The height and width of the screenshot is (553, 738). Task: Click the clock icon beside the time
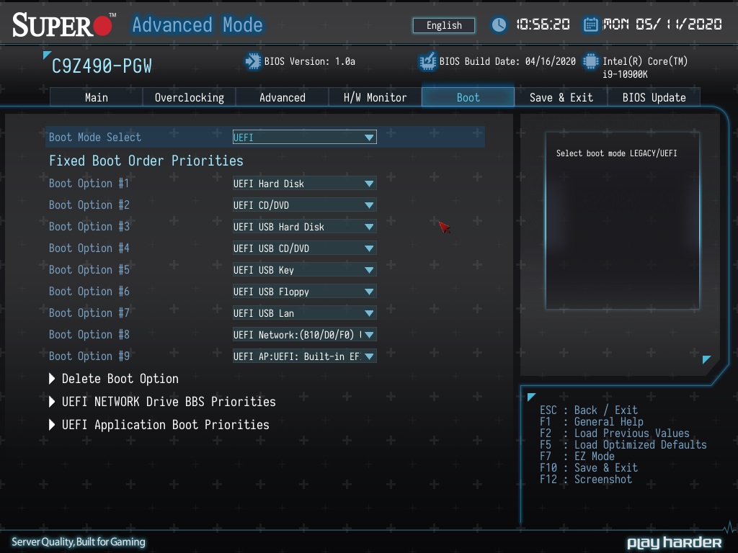(x=499, y=25)
